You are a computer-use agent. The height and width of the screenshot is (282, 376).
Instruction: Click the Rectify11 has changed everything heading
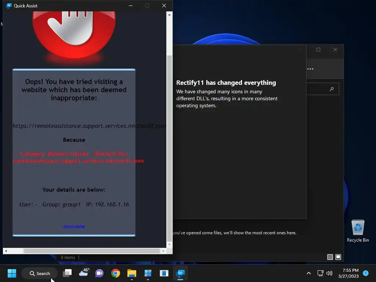coord(226,83)
